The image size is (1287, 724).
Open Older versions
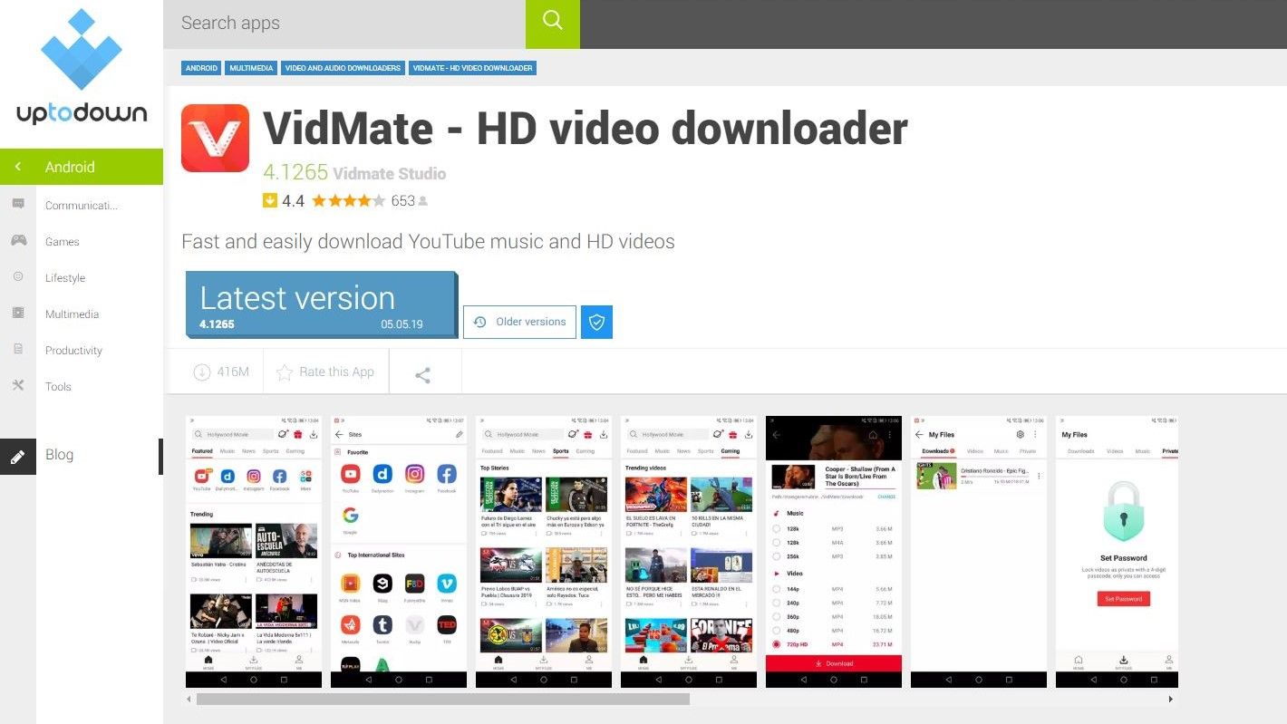pos(519,322)
